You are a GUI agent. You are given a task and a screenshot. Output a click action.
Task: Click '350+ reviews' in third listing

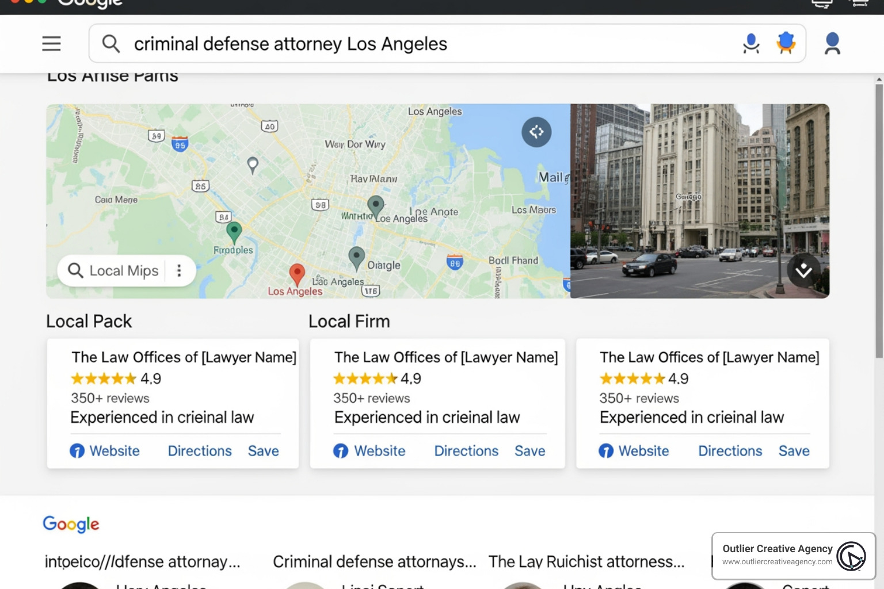coord(639,398)
